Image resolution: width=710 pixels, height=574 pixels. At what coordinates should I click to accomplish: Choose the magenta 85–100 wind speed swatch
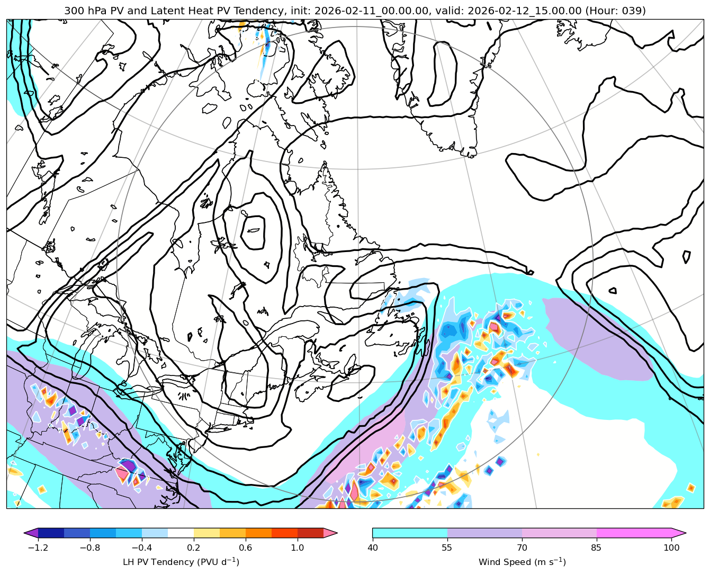point(634,533)
